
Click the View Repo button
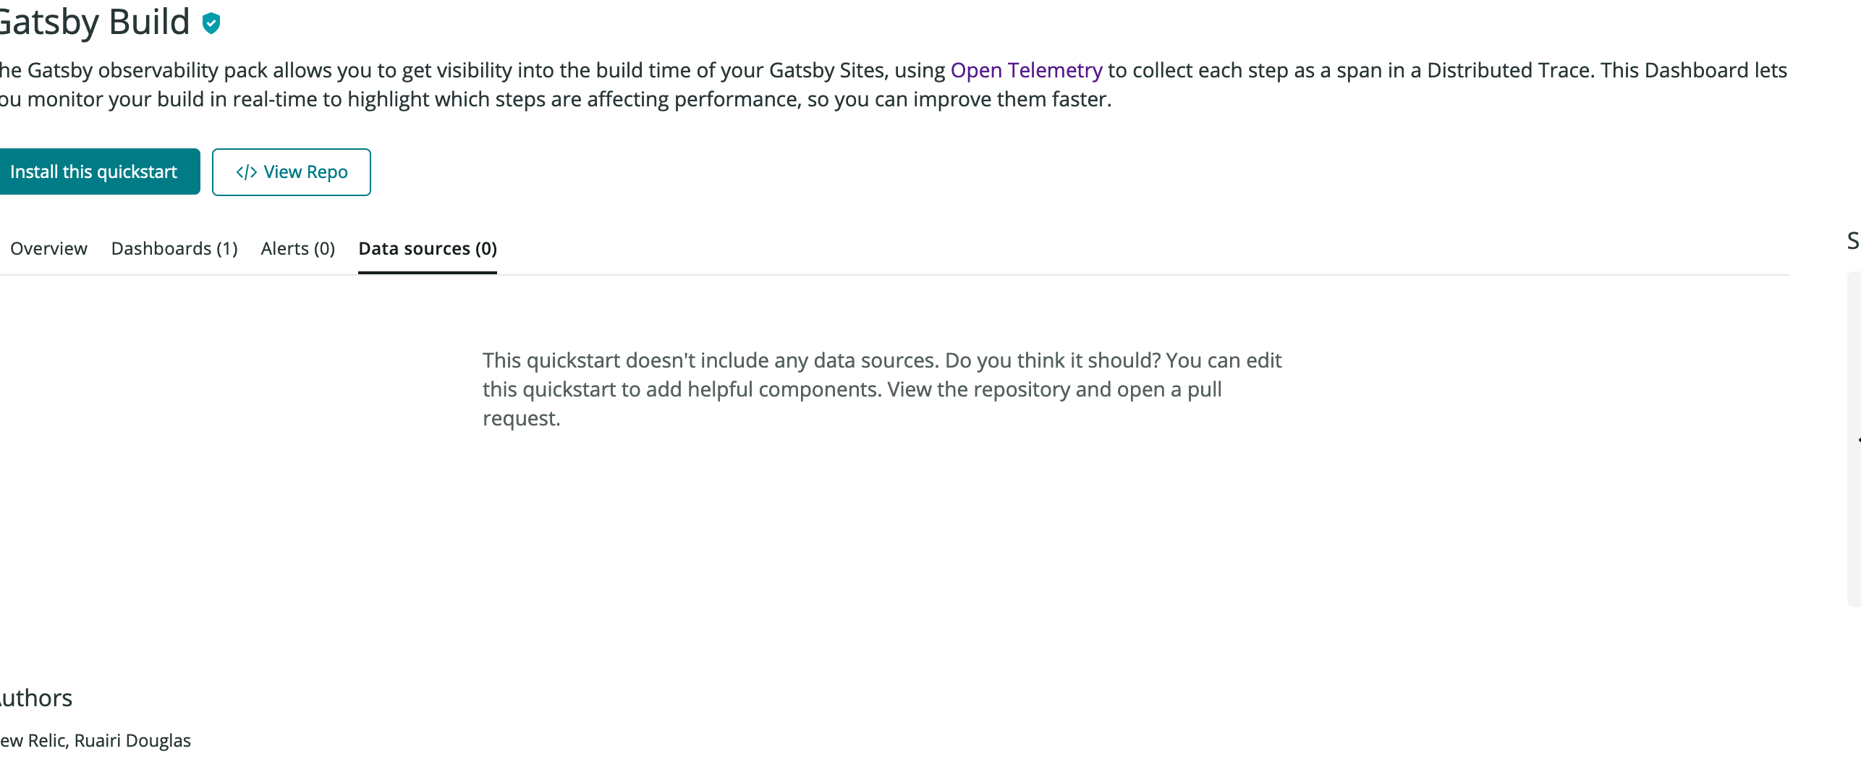[x=292, y=172]
